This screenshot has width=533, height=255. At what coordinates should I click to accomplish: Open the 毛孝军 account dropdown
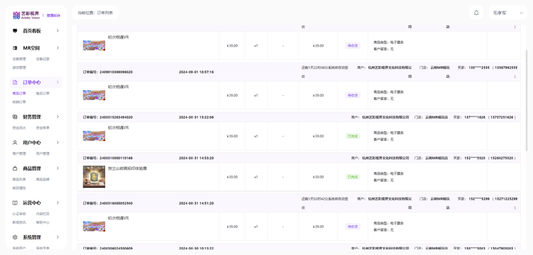click(508, 13)
